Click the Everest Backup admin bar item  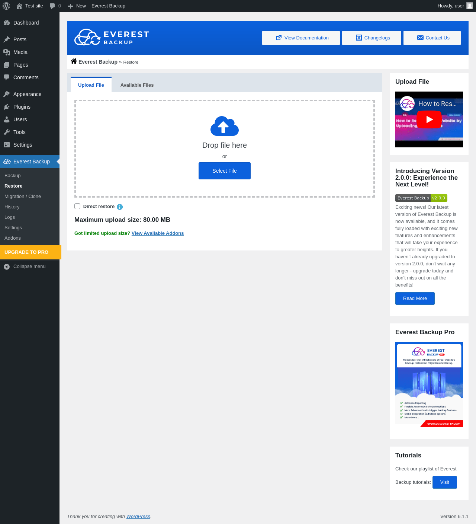tap(108, 6)
